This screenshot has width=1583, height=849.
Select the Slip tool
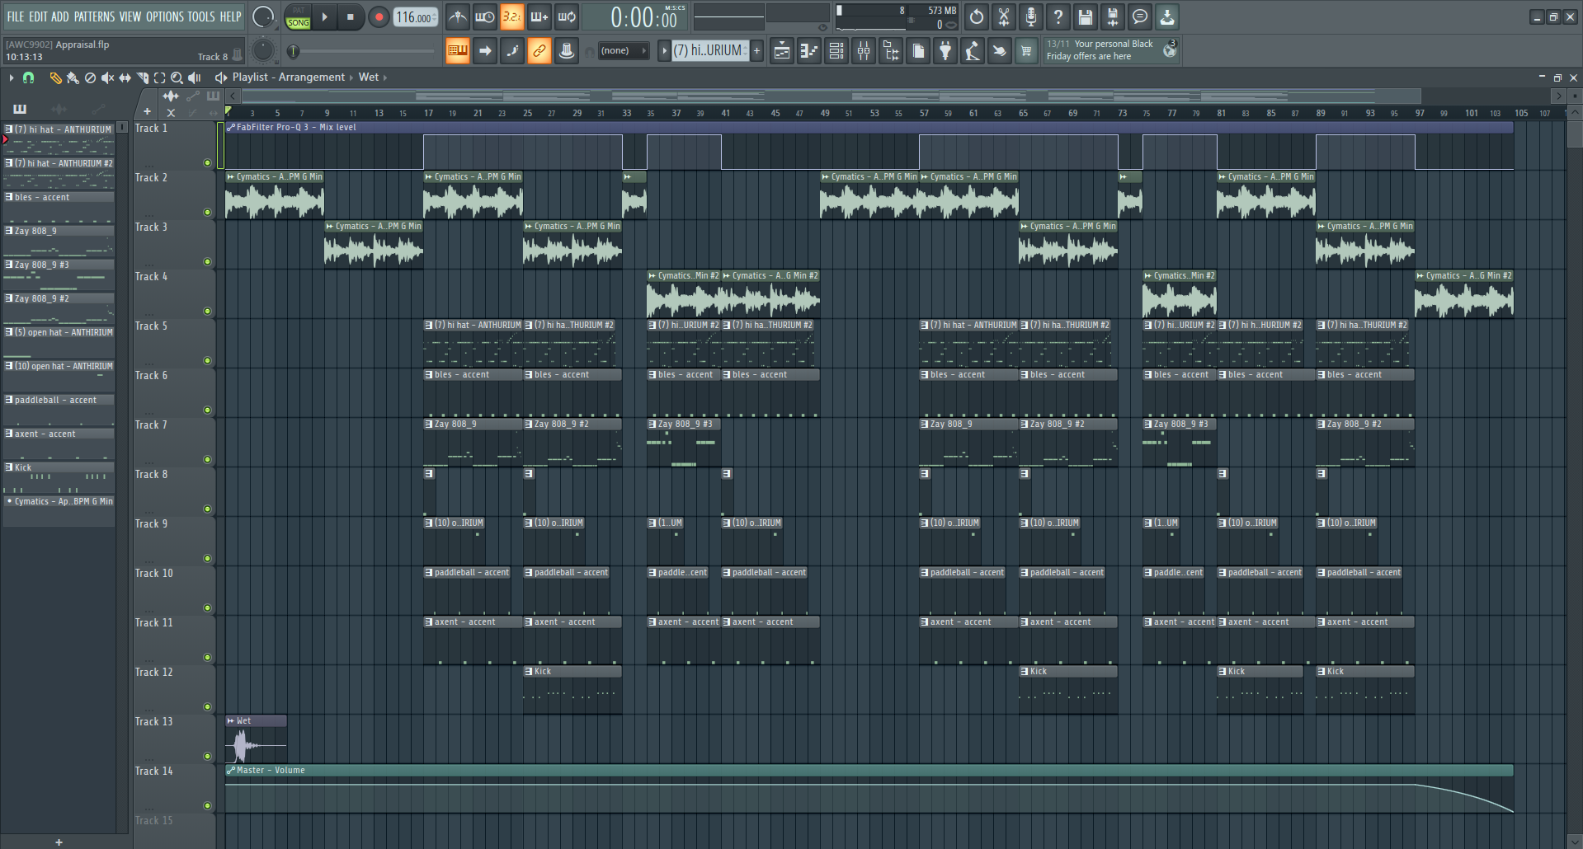click(125, 77)
